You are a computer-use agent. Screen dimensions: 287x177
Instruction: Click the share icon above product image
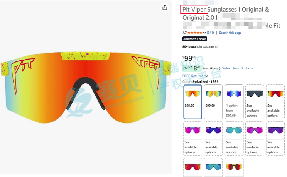click(x=165, y=7)
